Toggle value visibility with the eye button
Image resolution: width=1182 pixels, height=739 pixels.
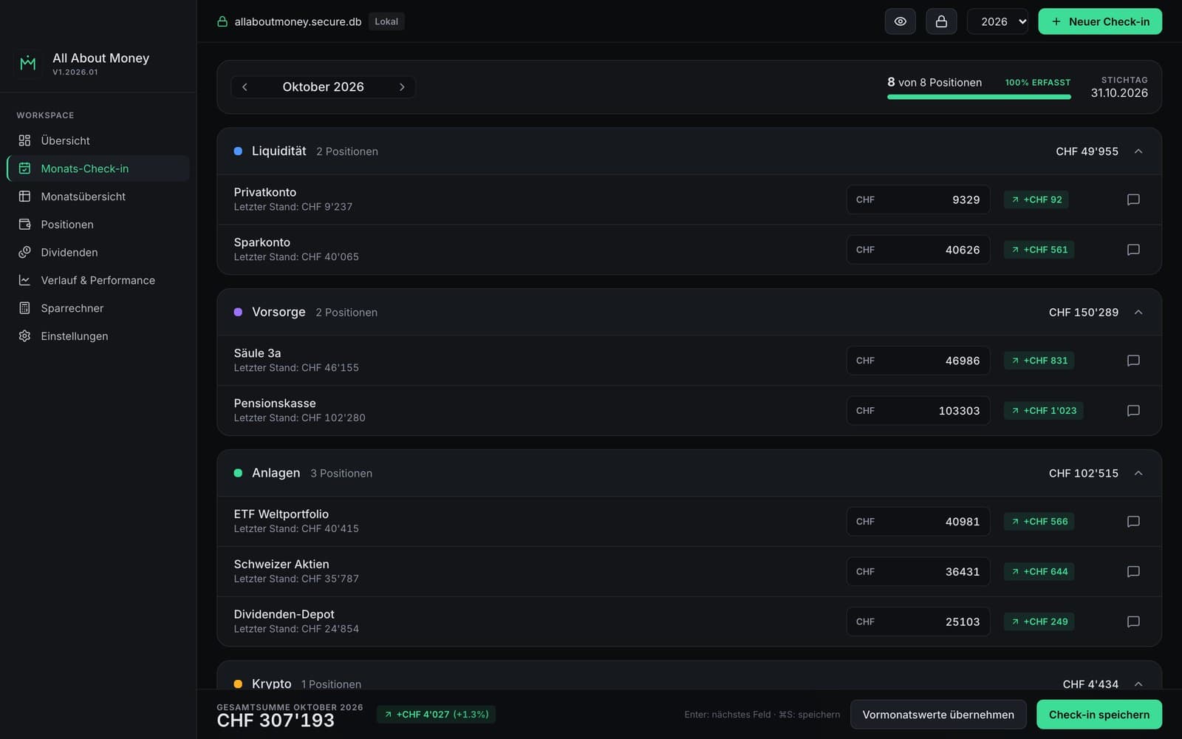point(901,21)
